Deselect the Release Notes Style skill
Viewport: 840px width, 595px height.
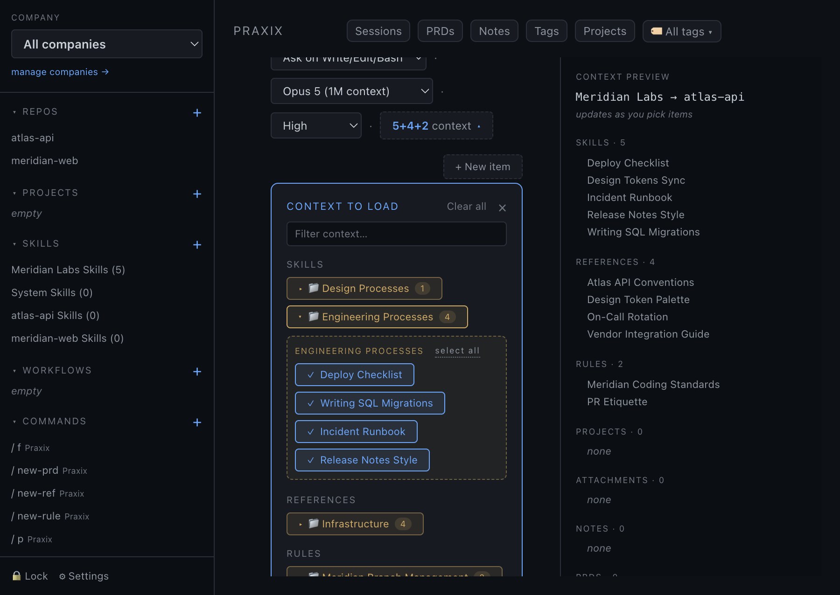(362, 460)
